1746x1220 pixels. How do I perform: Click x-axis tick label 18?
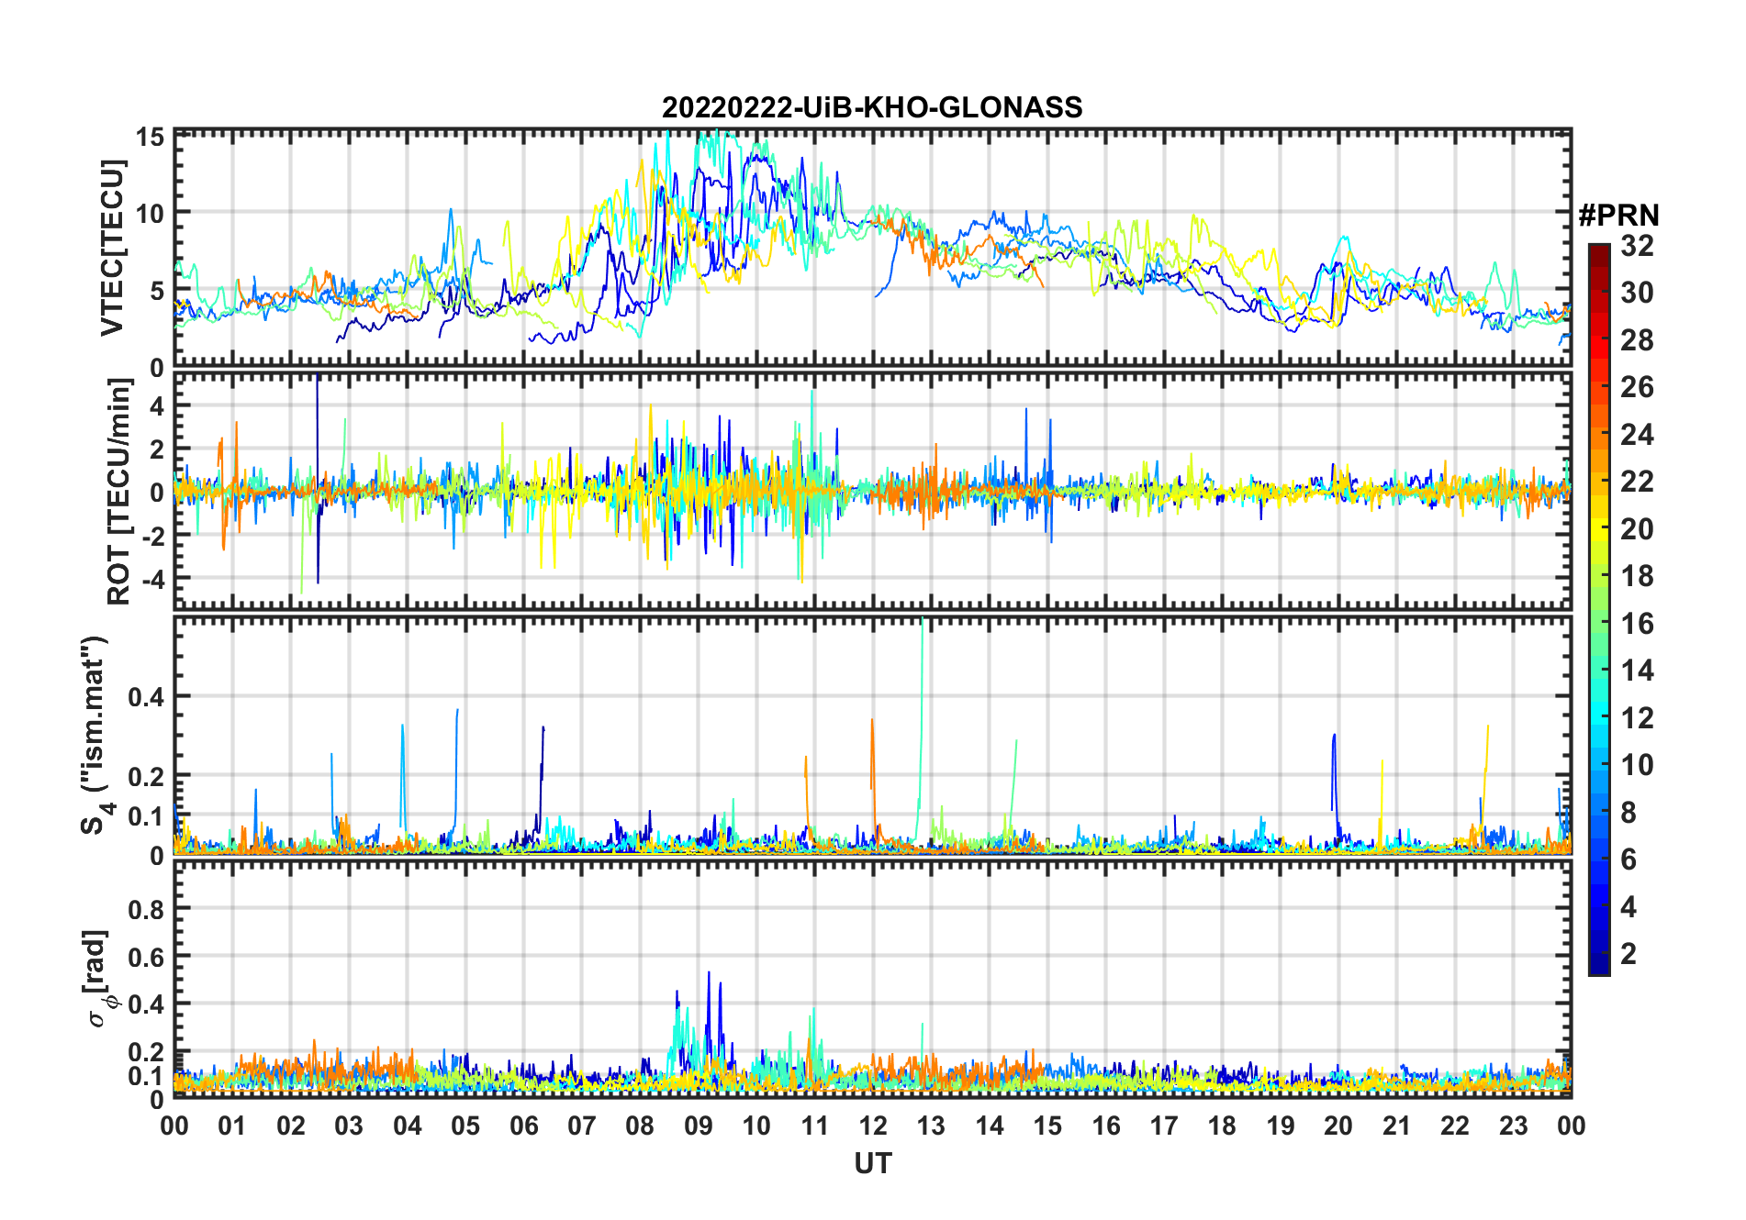pos(1222,1126)
